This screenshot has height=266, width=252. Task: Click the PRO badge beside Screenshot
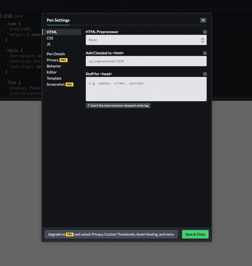[70, 84]
